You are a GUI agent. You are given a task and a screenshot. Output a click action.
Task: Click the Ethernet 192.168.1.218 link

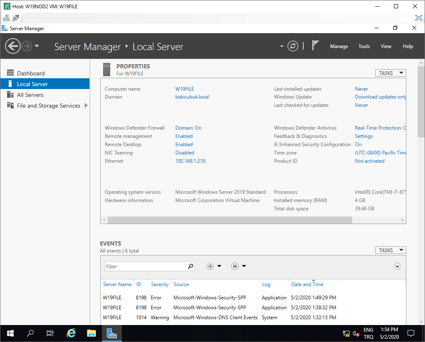point(190,161)
